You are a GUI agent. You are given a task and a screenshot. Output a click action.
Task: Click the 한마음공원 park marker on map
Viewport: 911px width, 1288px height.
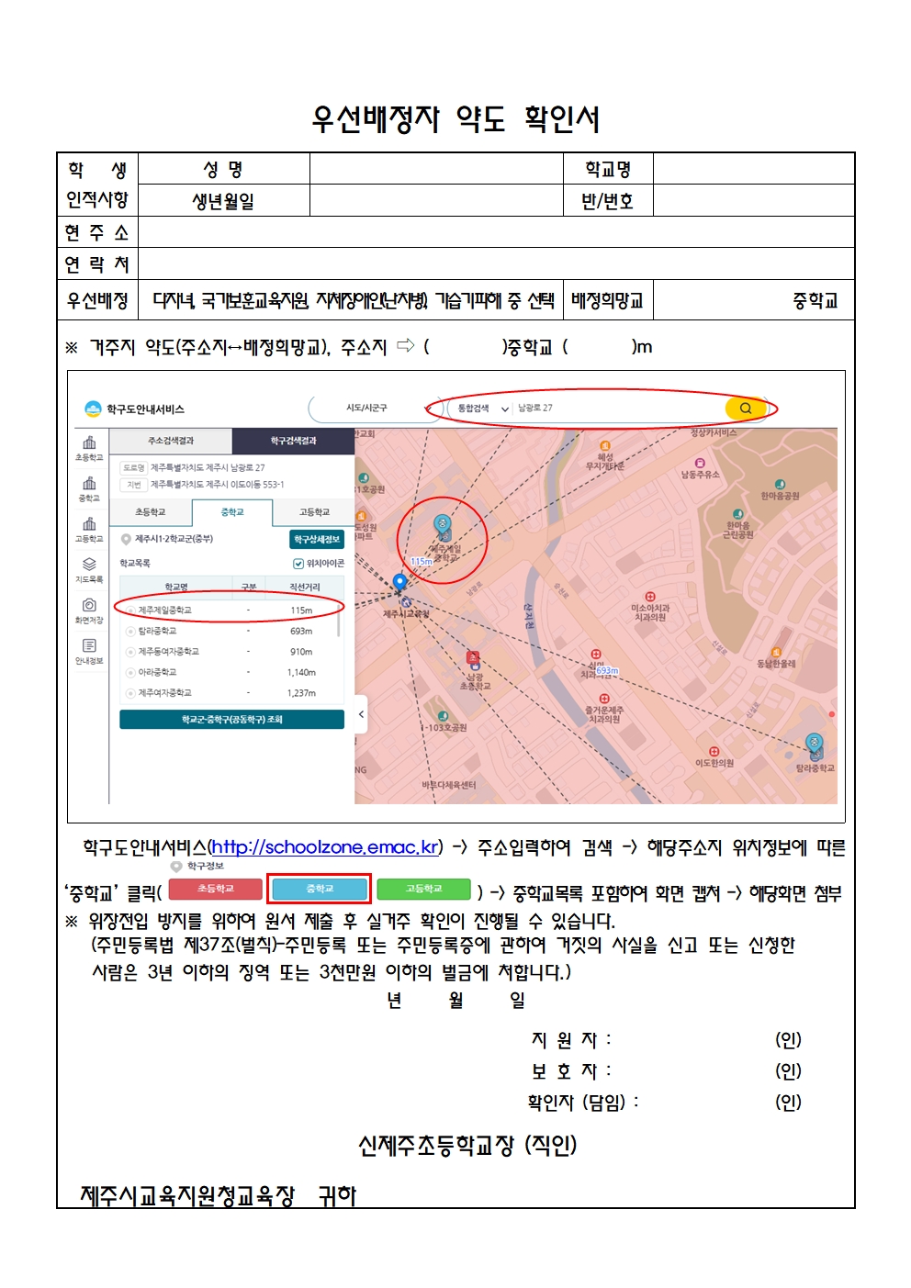pos(780,485)
